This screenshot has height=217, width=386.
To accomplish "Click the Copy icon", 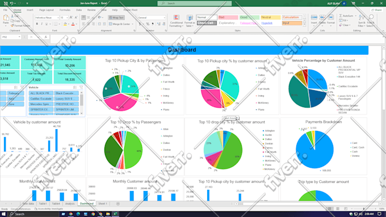I will [12, 20].
